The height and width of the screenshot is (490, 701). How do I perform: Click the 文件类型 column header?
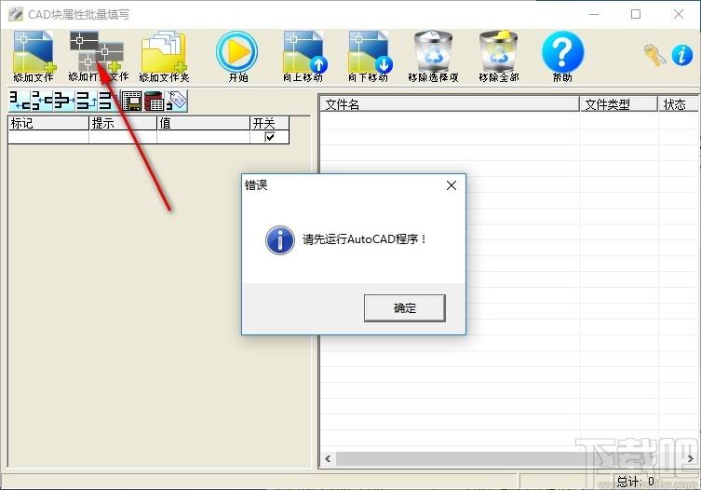(619, 104)
